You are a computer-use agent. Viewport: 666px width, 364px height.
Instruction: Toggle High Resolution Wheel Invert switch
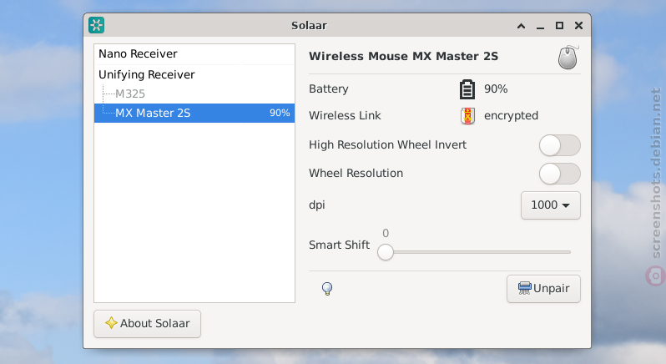coord(559,145)
